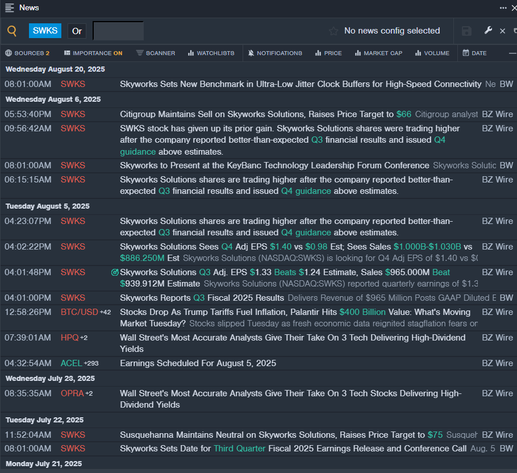Click BZ Wire source on the Earnings Scheduled row
This screenshot has height=473, width=517.
click(497, 363)
